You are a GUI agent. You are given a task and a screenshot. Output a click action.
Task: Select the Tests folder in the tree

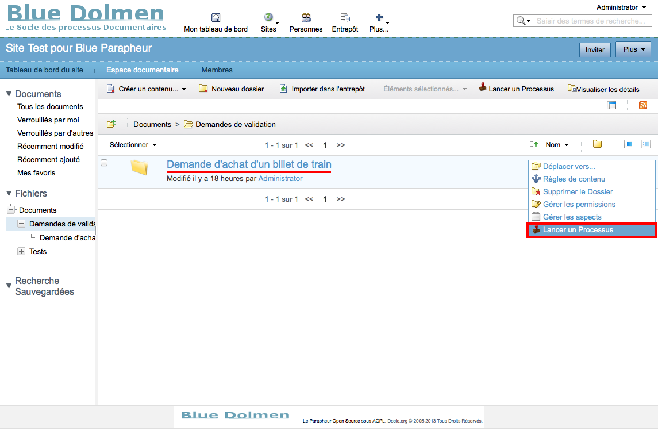point(38,252)
